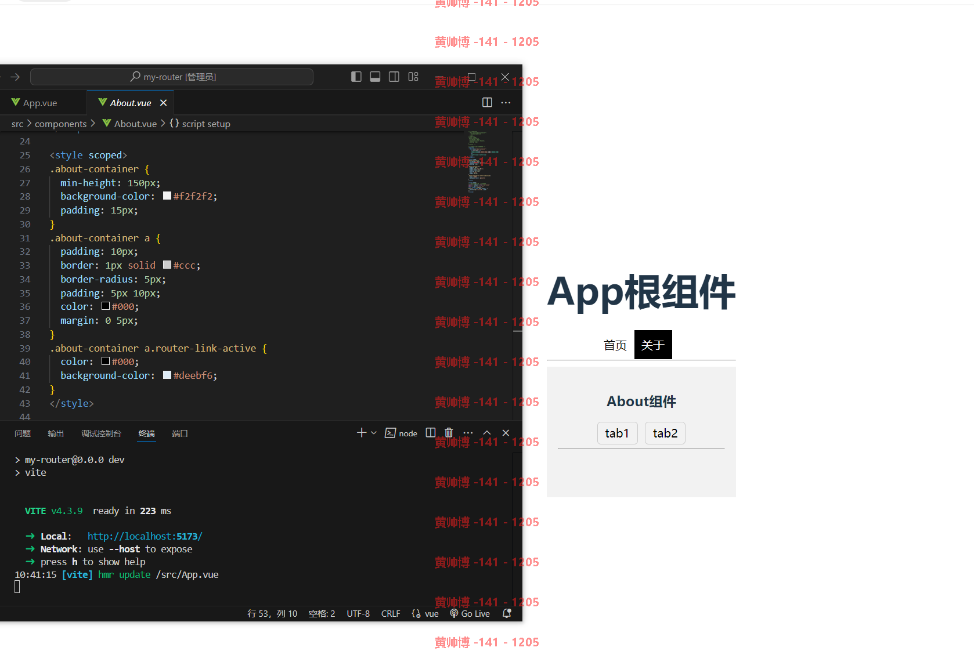Create a new terminal with plus icon
Screen dimensions: 974x669
(362, 433)
